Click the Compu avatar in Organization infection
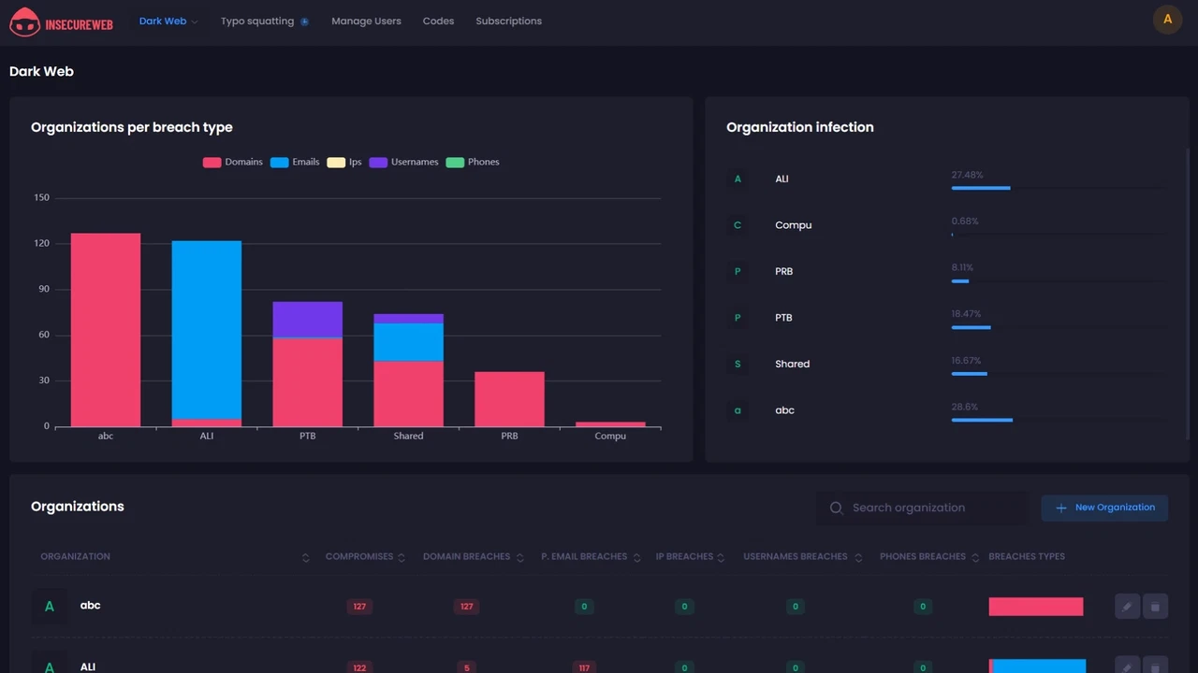The image size is (1198, 673). click(738, 225)
